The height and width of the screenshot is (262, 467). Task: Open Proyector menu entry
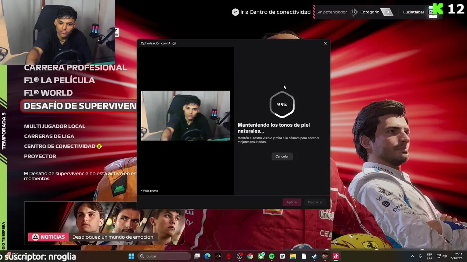pos(40,156)
